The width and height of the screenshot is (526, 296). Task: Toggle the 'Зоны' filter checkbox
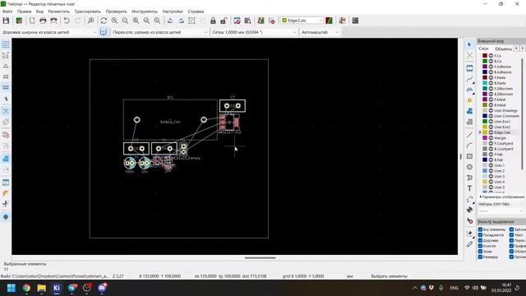480,252
